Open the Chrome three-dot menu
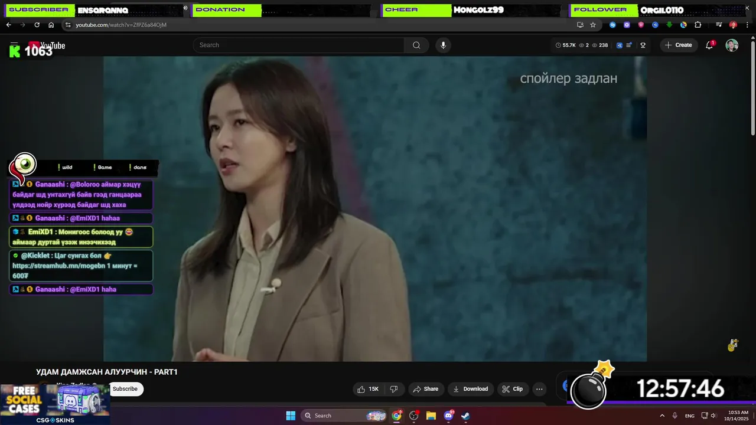756x425 pixels. pos(747,25)
